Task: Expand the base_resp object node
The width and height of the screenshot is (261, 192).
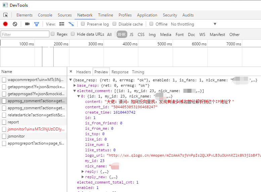Action: click(x=75, y=85)
